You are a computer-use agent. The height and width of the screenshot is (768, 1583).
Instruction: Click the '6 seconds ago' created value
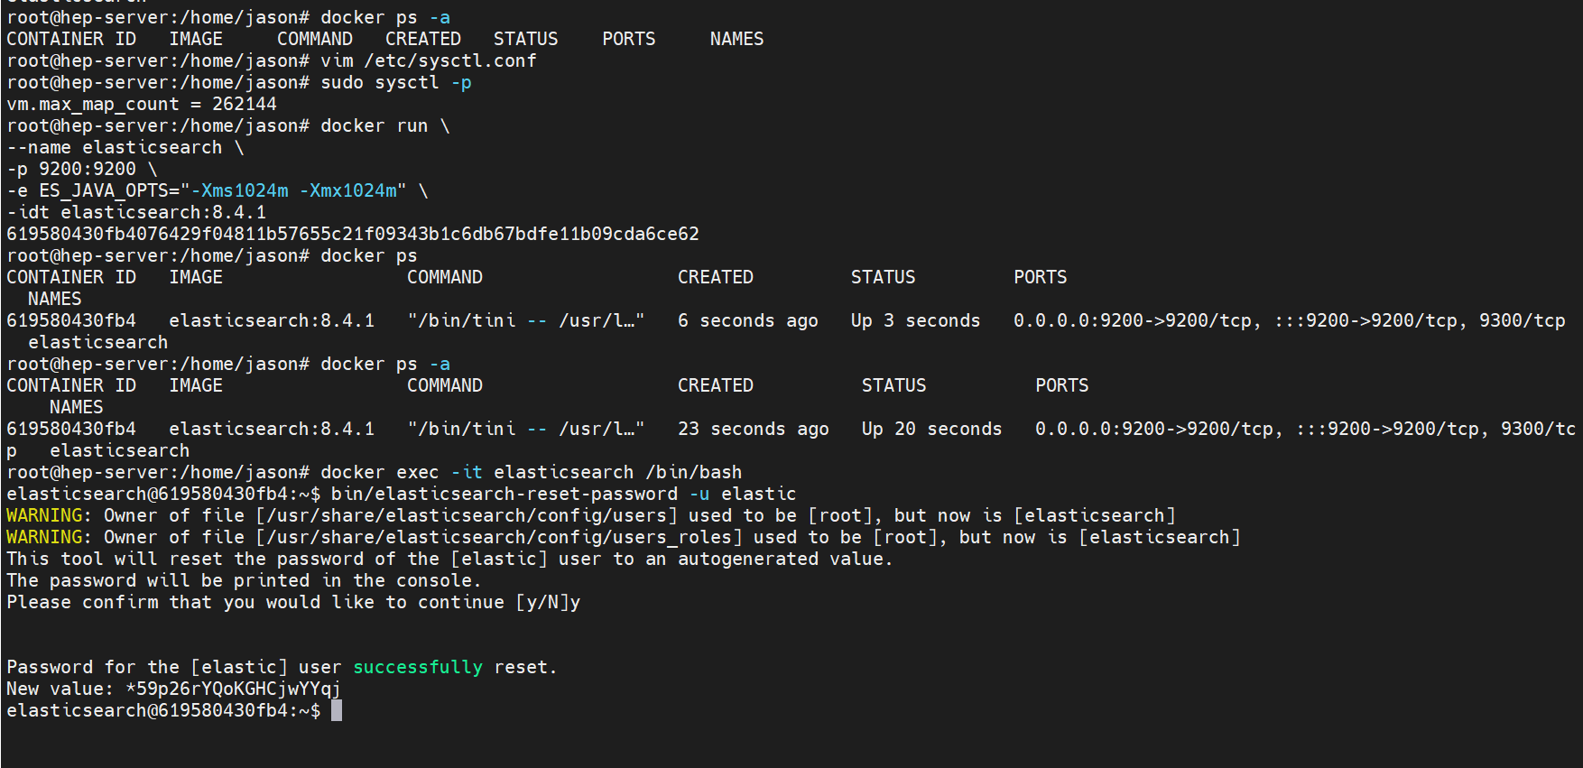click(x=747, y=320)
